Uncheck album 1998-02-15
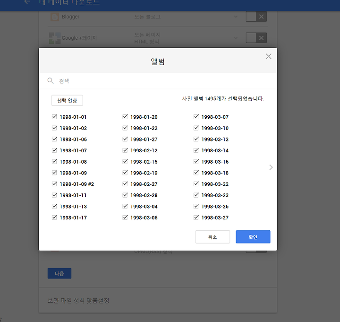This screenshot has width=340, height=322. 125,162
